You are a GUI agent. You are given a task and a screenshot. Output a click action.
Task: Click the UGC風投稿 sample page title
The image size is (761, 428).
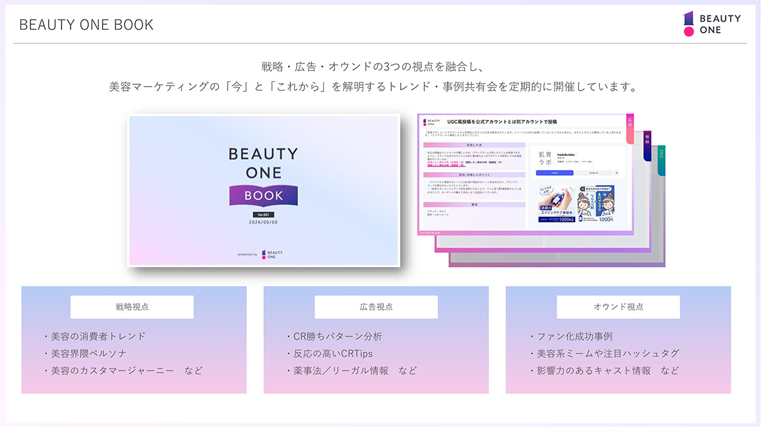[x=502, y=122]
